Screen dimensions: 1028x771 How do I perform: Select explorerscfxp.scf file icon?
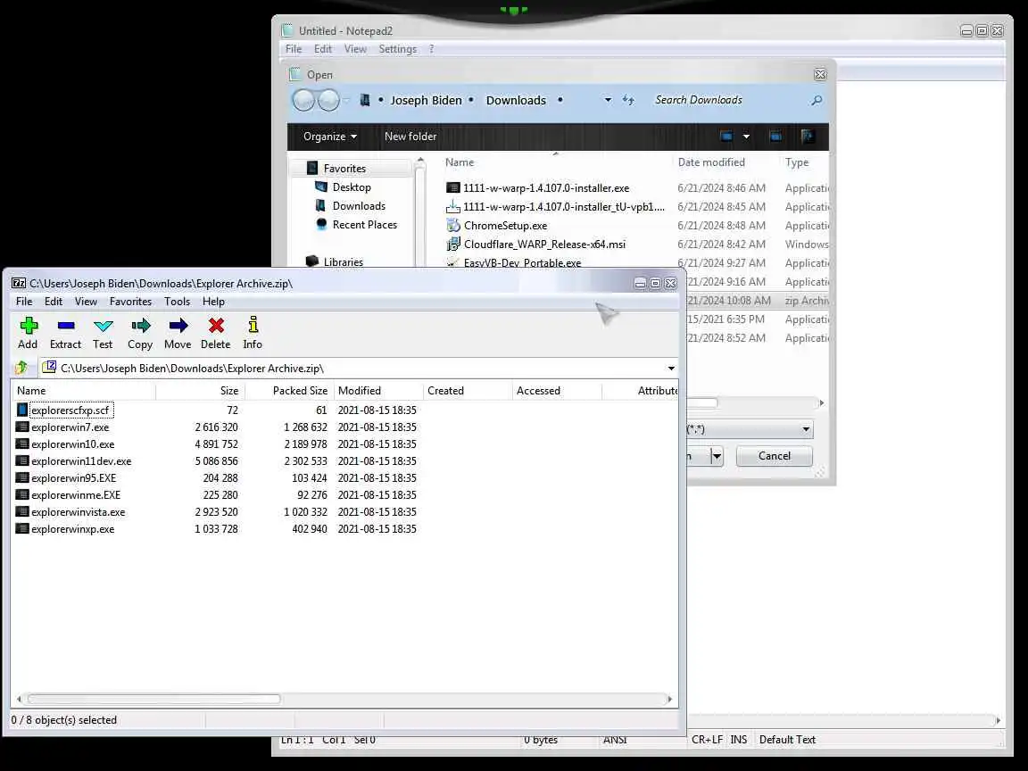22,410
